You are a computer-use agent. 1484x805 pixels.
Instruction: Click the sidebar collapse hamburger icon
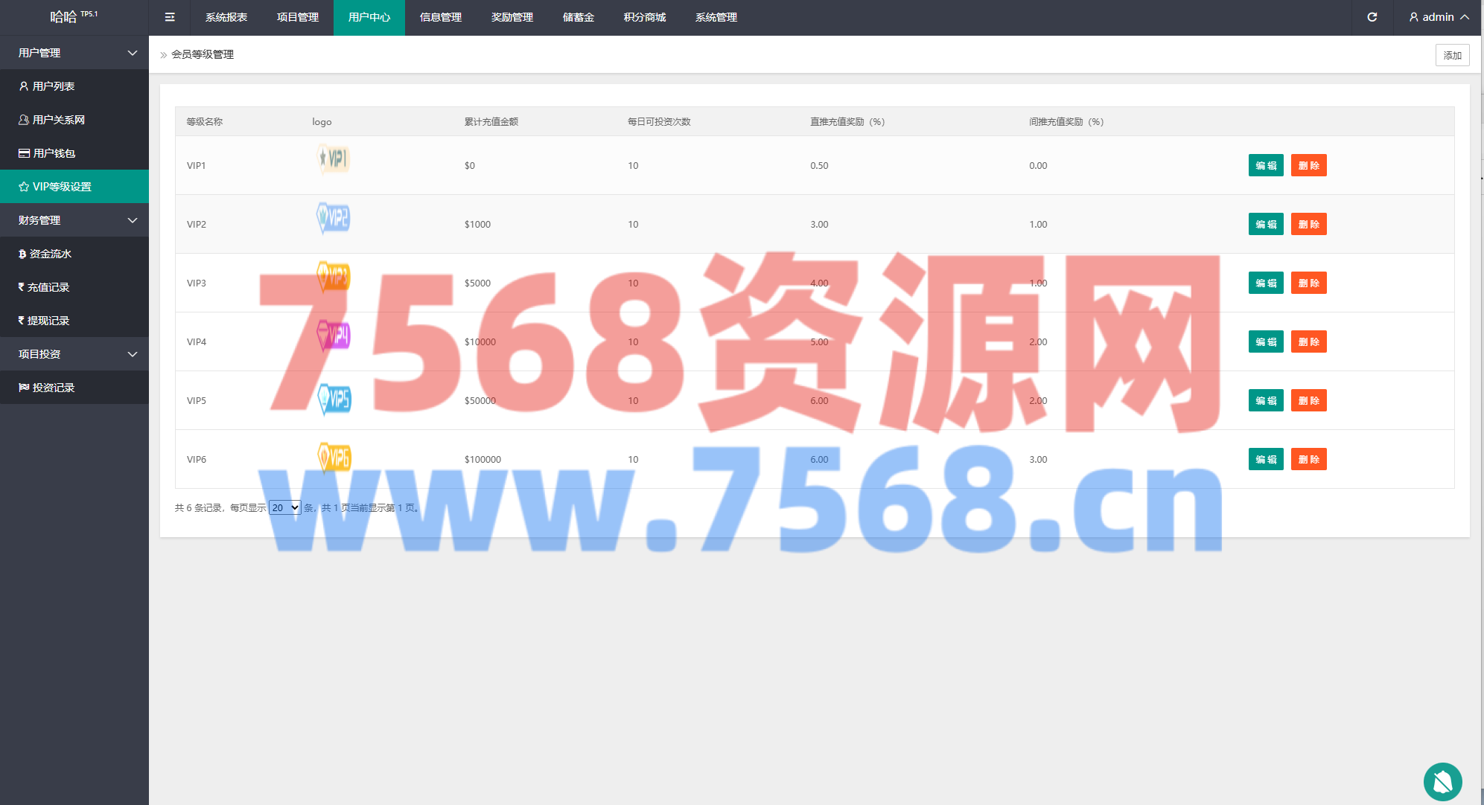click(170, 17)
